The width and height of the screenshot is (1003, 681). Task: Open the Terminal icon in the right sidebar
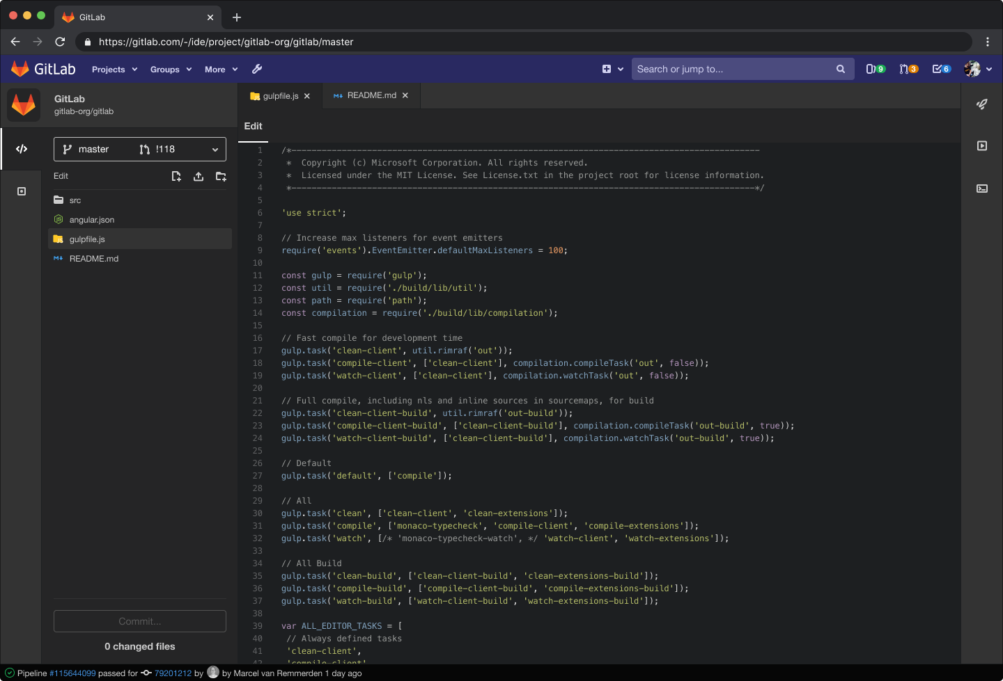(x=982, y=189)
